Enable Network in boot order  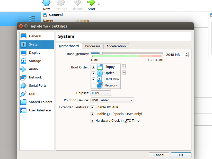tap(93, 85)
